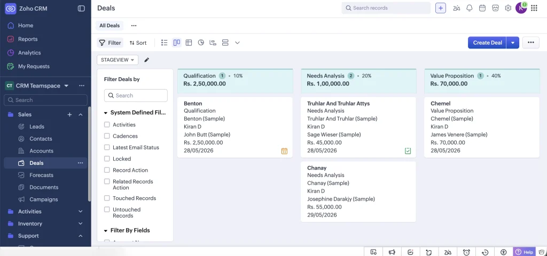Open Zia icon in bottom bar

448,252
